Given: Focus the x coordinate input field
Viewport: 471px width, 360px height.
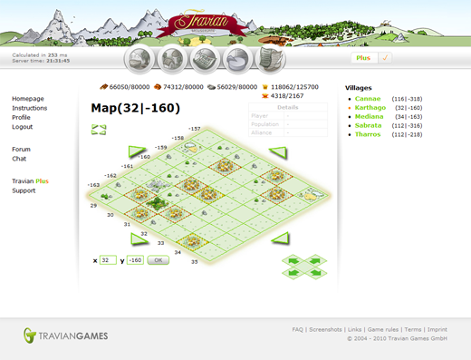Looking at the screenshot, I should (x=108, y=260).
